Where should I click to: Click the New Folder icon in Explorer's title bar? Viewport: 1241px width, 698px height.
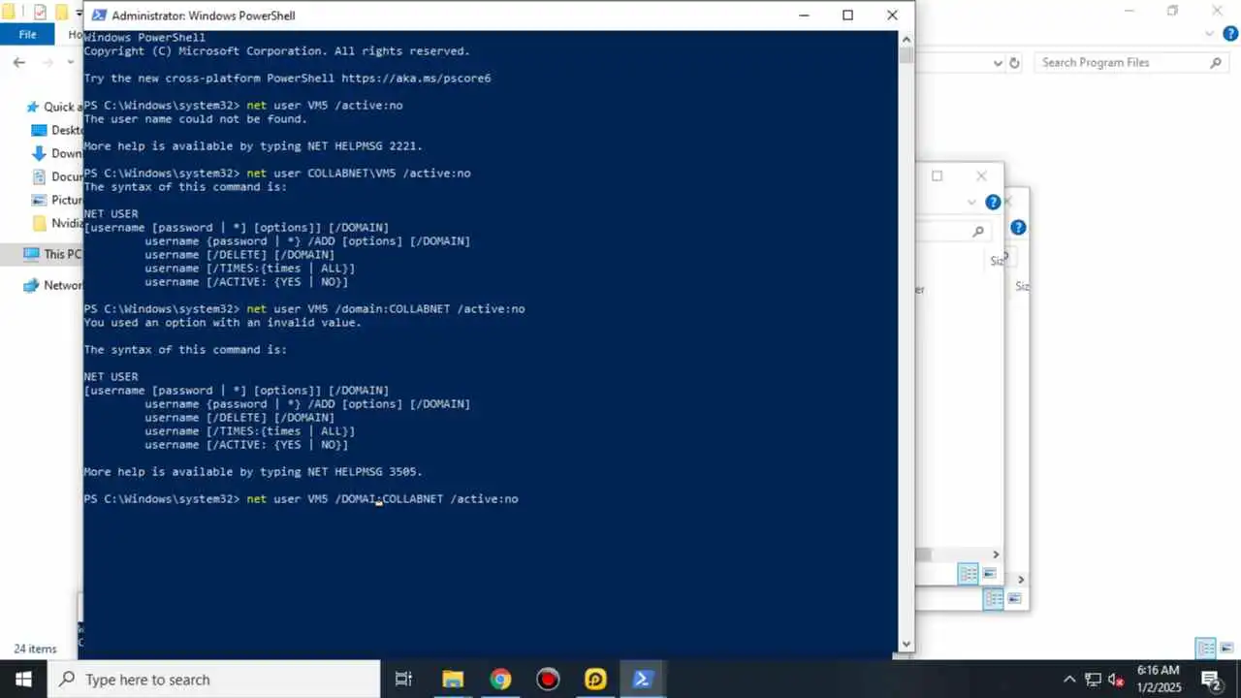pyautogui.click(x=61, y=13)
